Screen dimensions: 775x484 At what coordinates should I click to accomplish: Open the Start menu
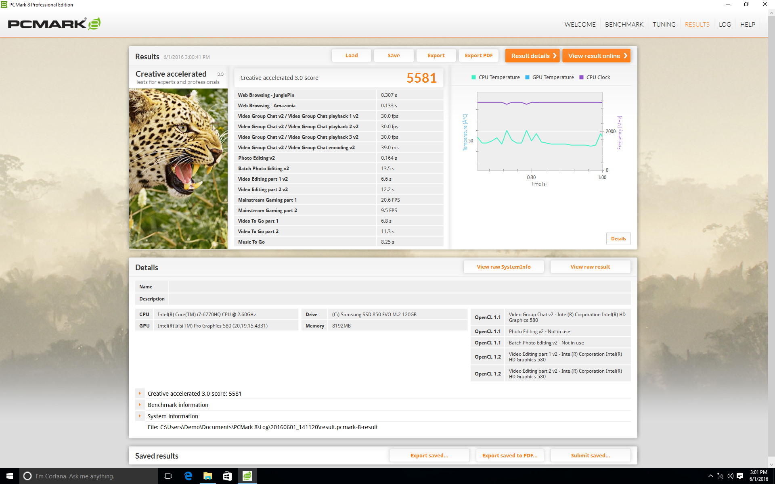[10, 476]
